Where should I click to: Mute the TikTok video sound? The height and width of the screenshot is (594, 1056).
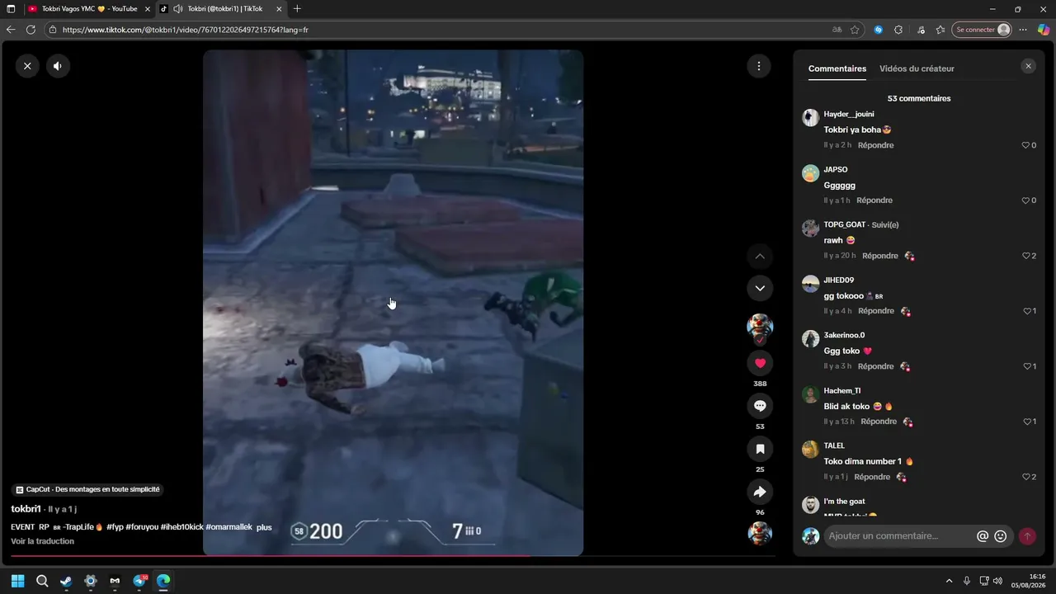(x=58, y=66)
